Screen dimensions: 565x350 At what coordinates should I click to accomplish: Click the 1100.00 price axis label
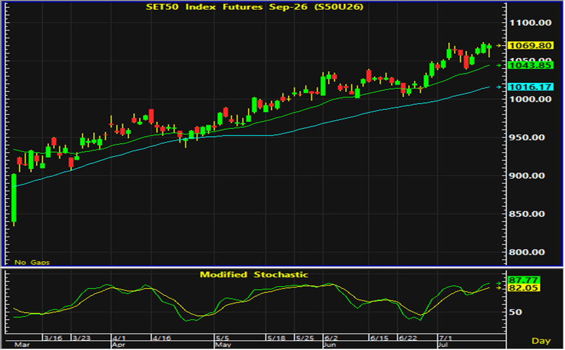pos(530,23)
